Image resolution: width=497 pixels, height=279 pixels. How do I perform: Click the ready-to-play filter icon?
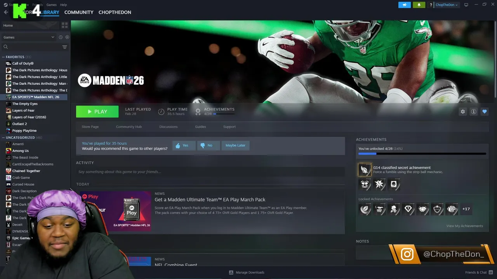pos(67,37)
